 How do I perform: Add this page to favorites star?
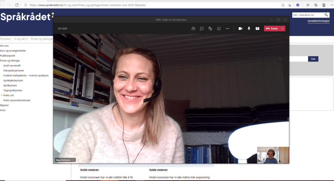click(289, 5)
